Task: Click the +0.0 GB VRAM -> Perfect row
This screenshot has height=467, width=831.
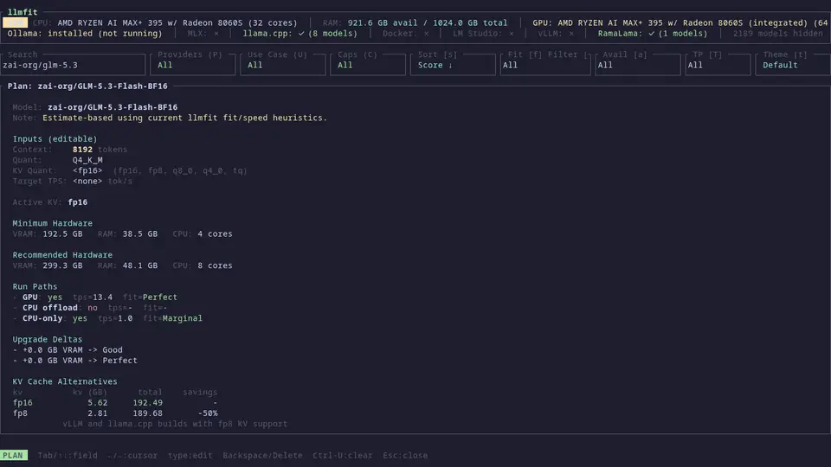Action: [x=74, y=361]
